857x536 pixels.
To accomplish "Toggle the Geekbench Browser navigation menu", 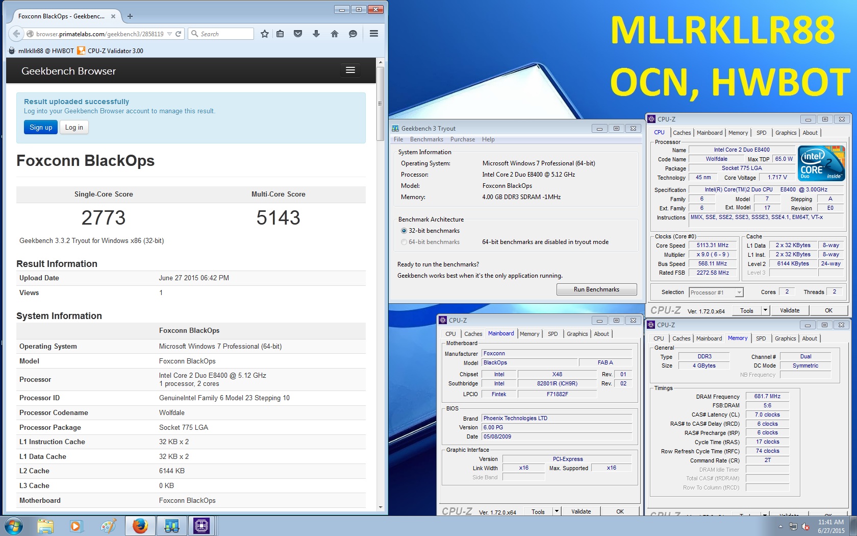I will [x=350, y=70].
